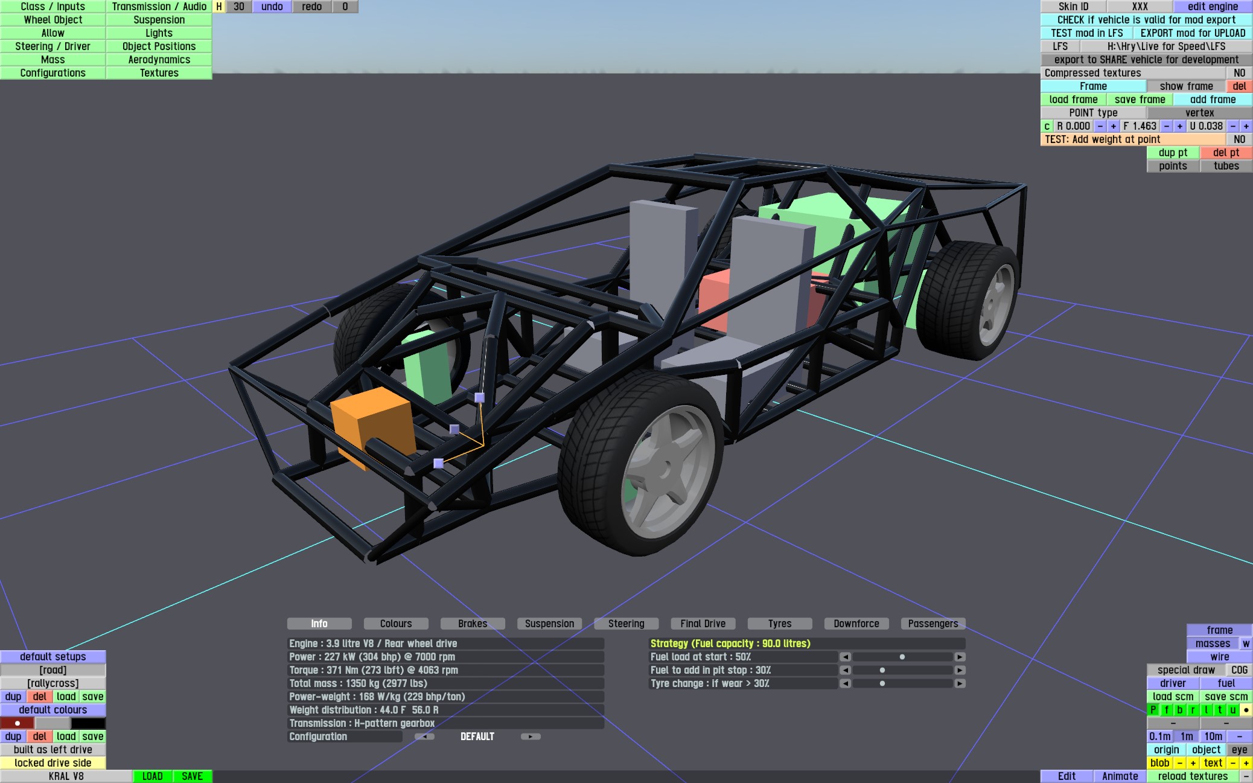Toggle the 'w' button beside masses

coord(1246,644)
